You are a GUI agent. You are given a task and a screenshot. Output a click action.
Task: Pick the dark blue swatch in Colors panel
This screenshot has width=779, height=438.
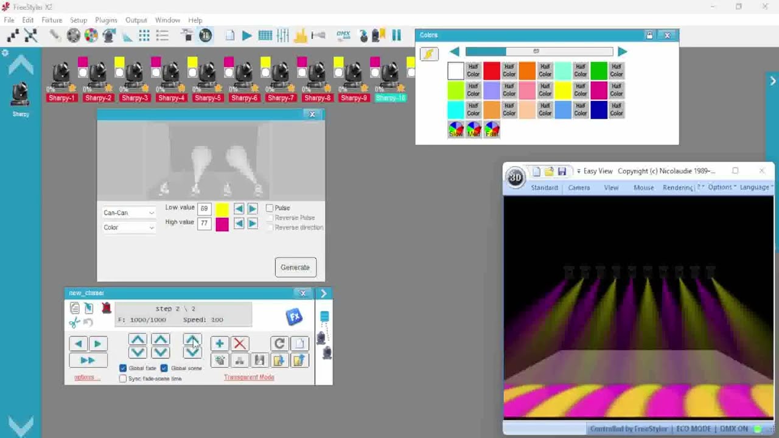pos(599,109)
